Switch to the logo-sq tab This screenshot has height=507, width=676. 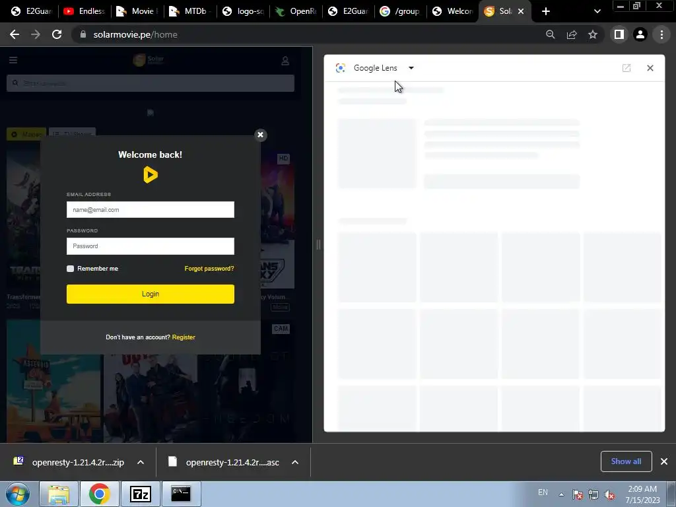coord(243,11)
